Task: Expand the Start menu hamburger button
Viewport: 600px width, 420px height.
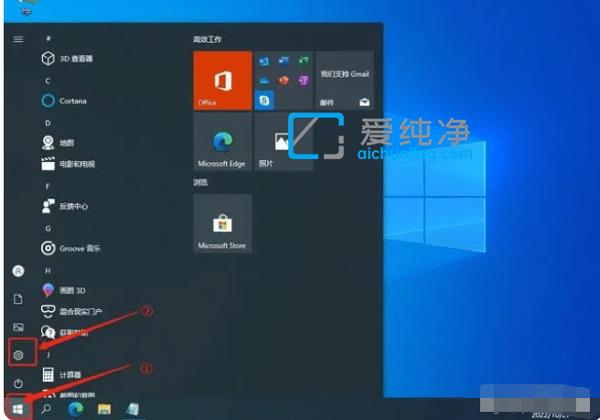Action: pos(18,39)
